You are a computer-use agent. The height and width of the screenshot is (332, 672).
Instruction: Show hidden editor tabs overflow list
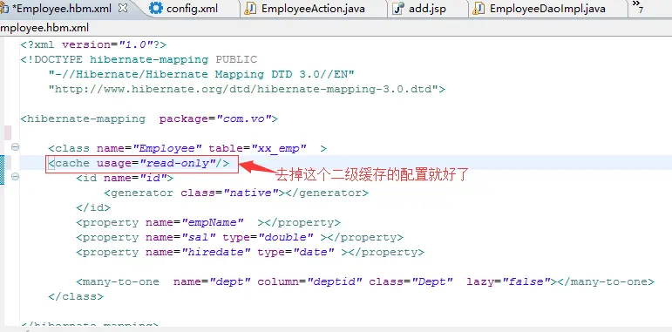tap(638, 6)
